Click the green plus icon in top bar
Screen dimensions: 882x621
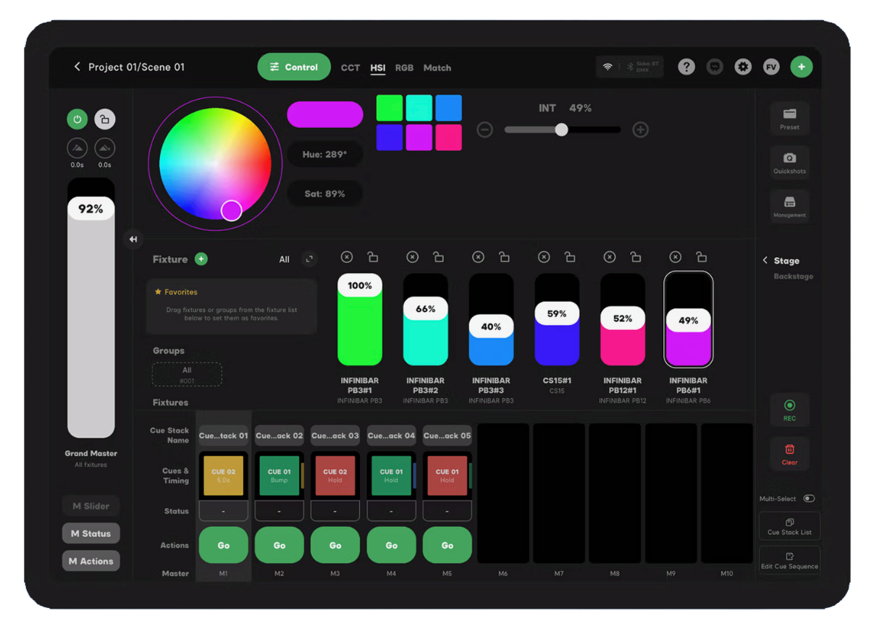coord(801,67)
